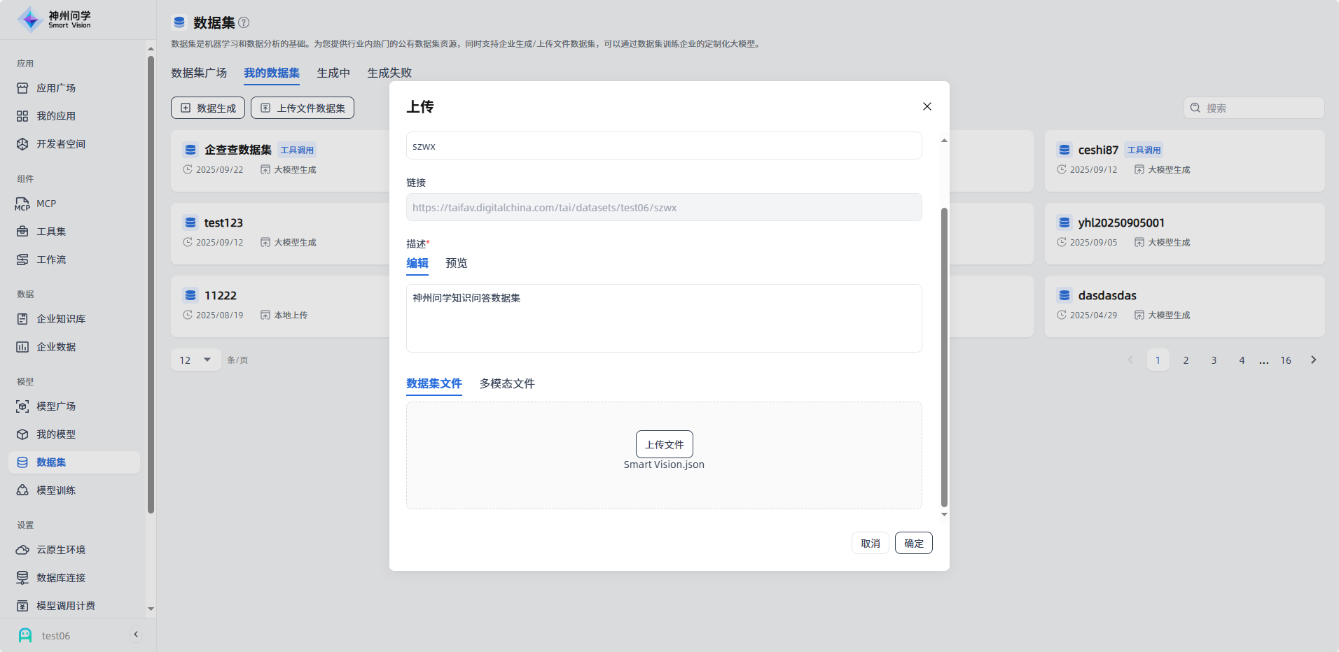Open the 12 per page dropdown
Screen dimensions: 1339x652
[x=195, y=360]
